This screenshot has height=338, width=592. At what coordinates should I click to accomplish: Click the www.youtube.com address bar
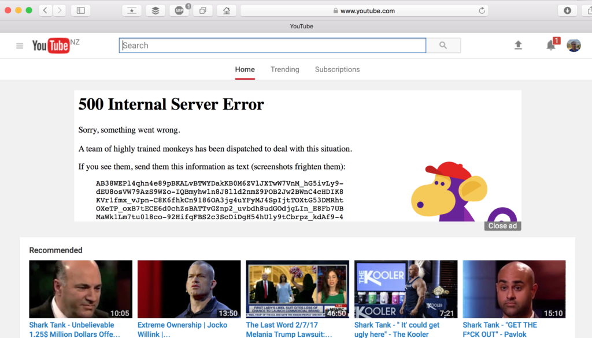pos(364,10)
